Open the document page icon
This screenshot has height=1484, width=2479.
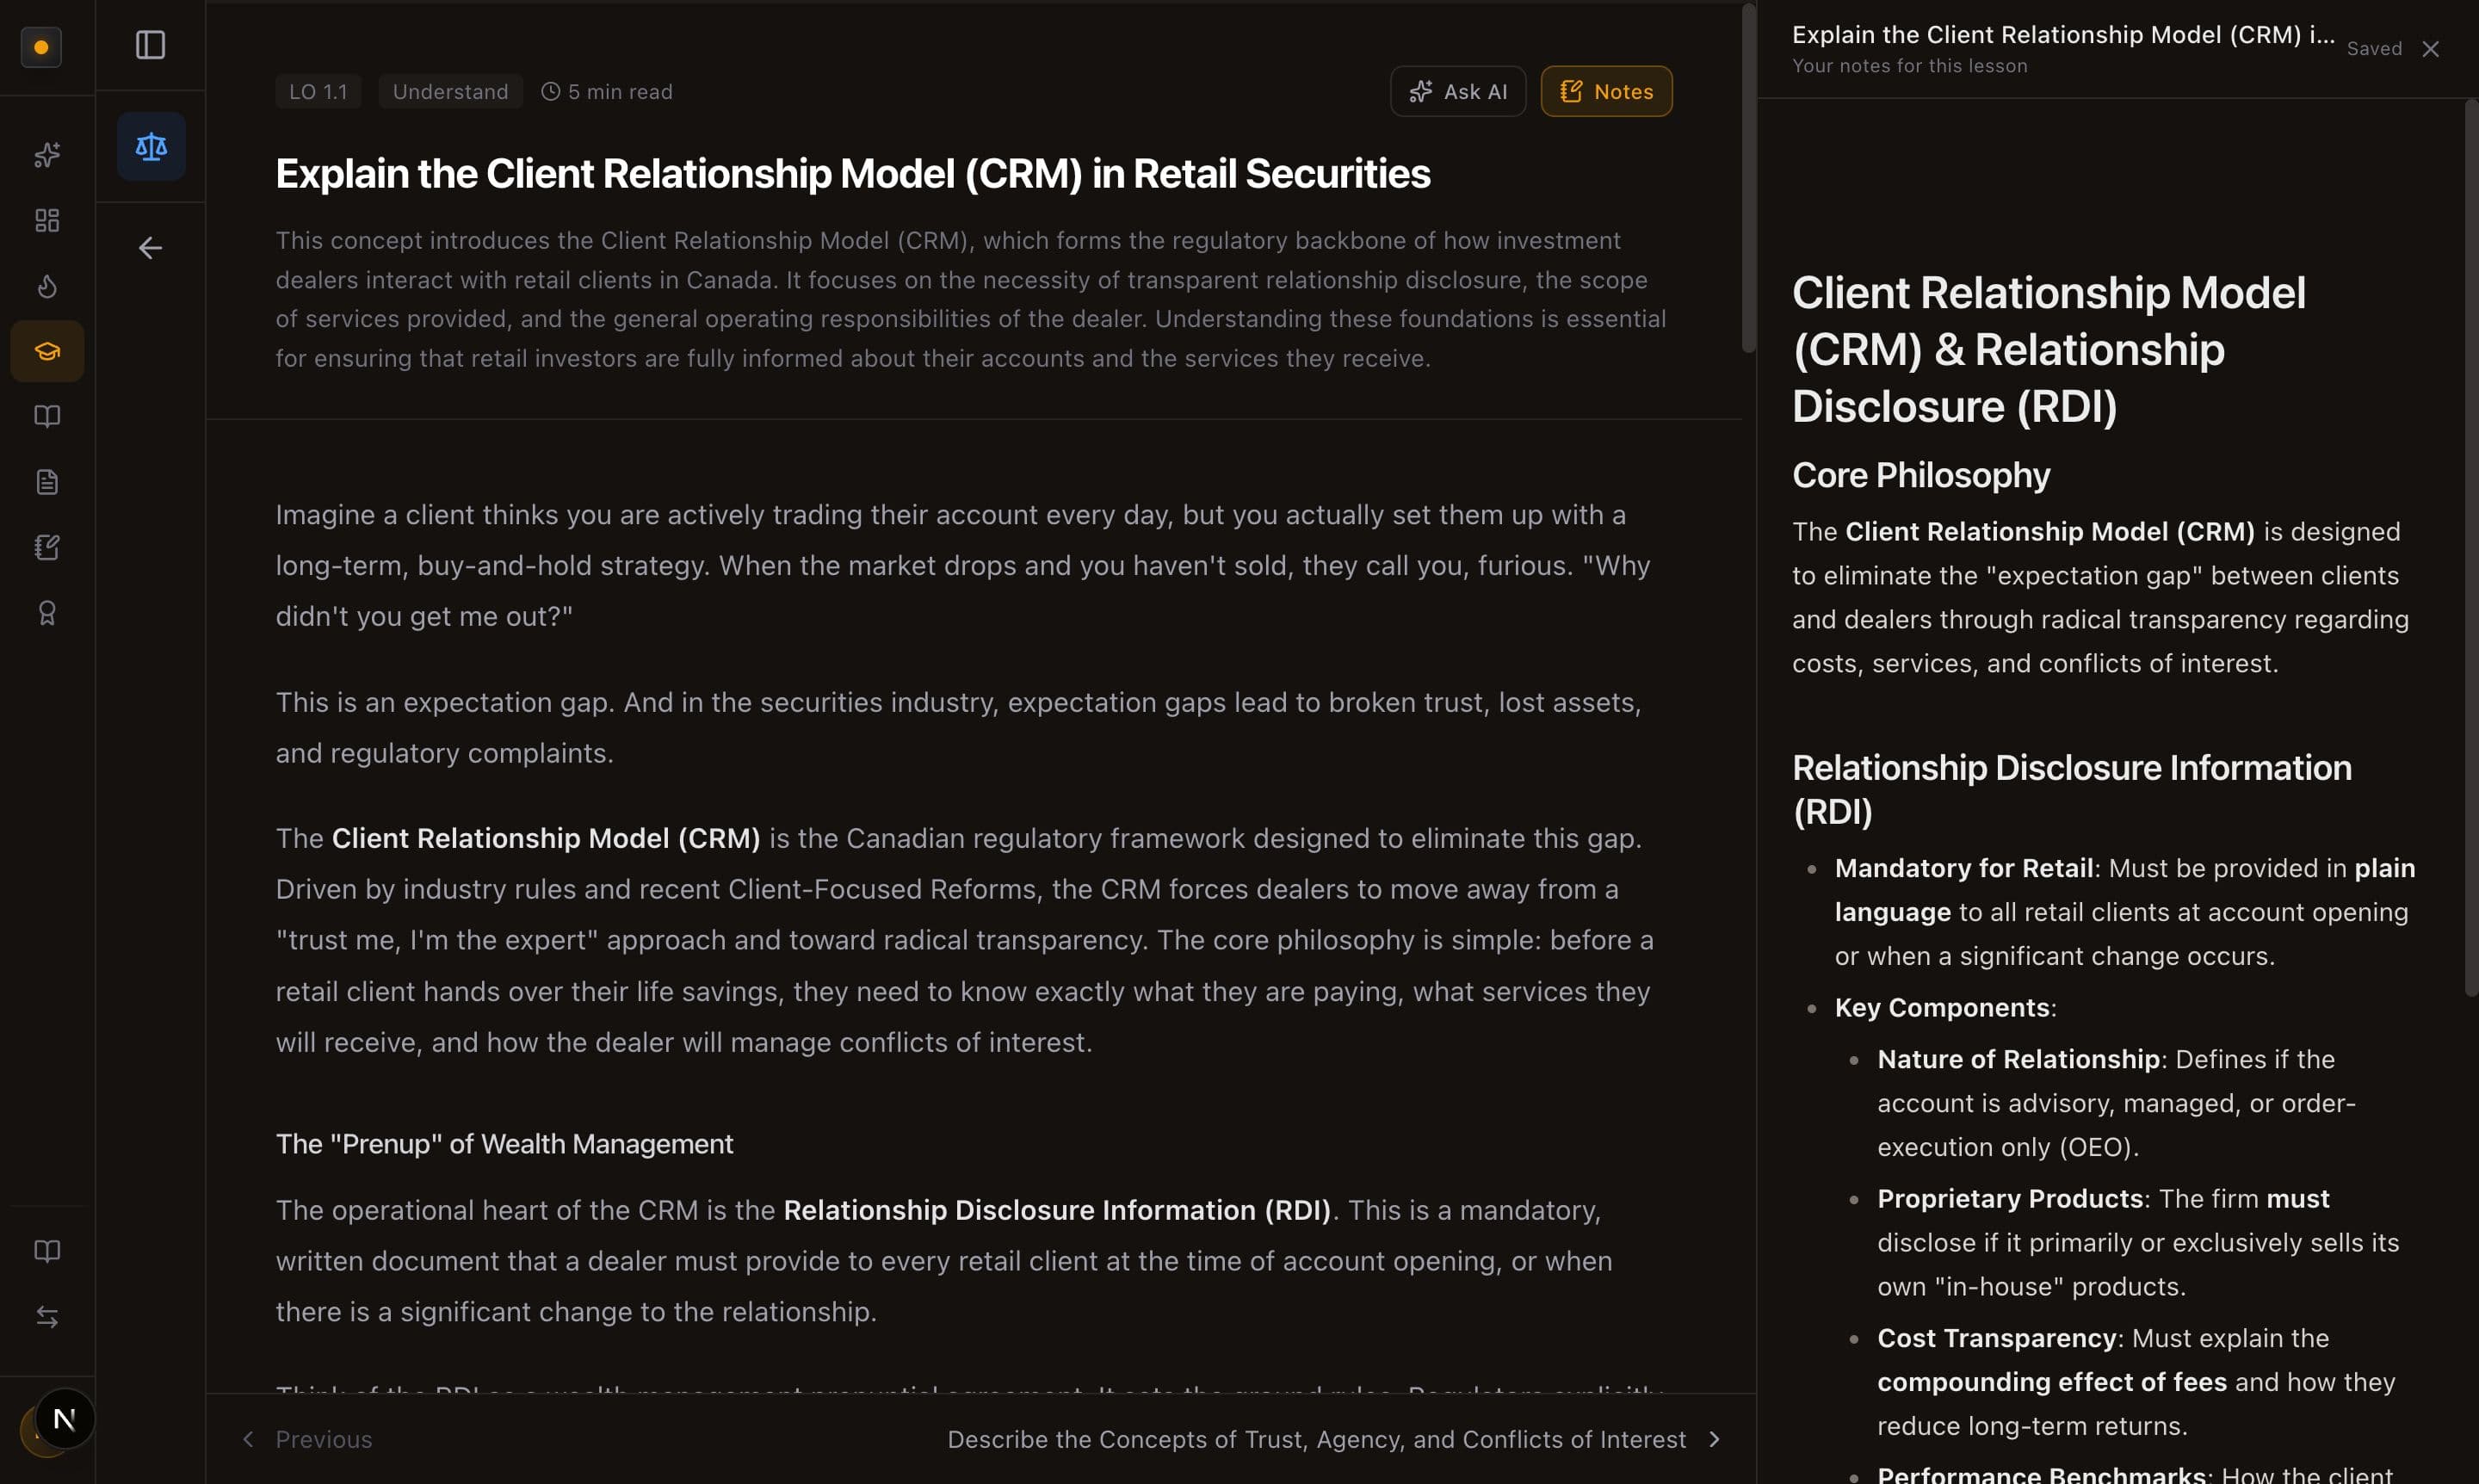(x=47, y=482)
